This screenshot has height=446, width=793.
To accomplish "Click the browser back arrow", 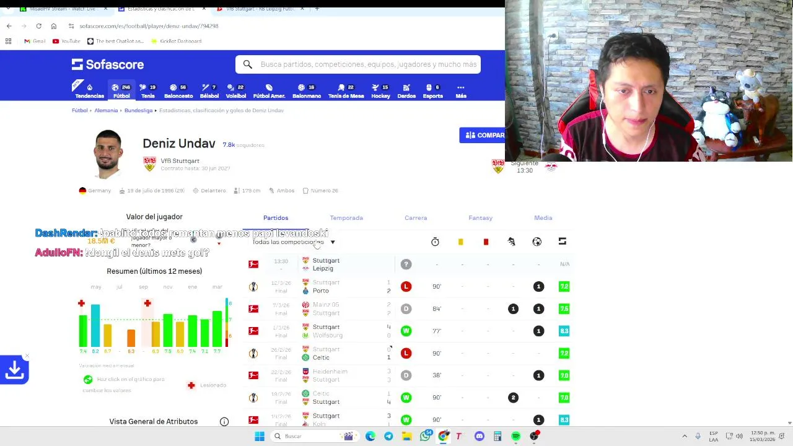I will tap(9, 26).
